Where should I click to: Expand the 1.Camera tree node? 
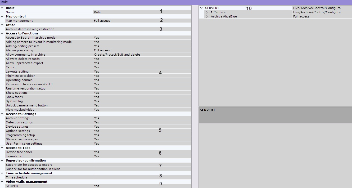207,12
